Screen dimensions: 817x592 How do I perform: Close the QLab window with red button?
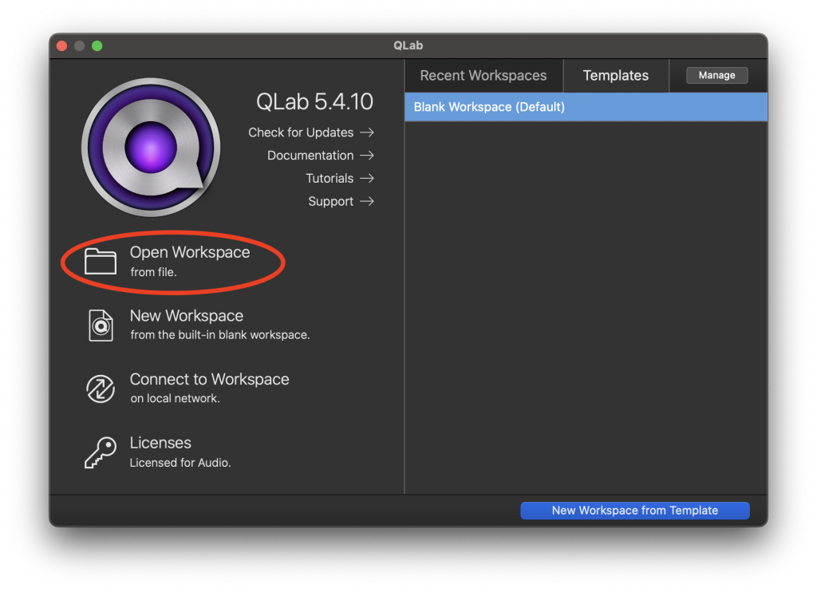(x=62, y=45)
